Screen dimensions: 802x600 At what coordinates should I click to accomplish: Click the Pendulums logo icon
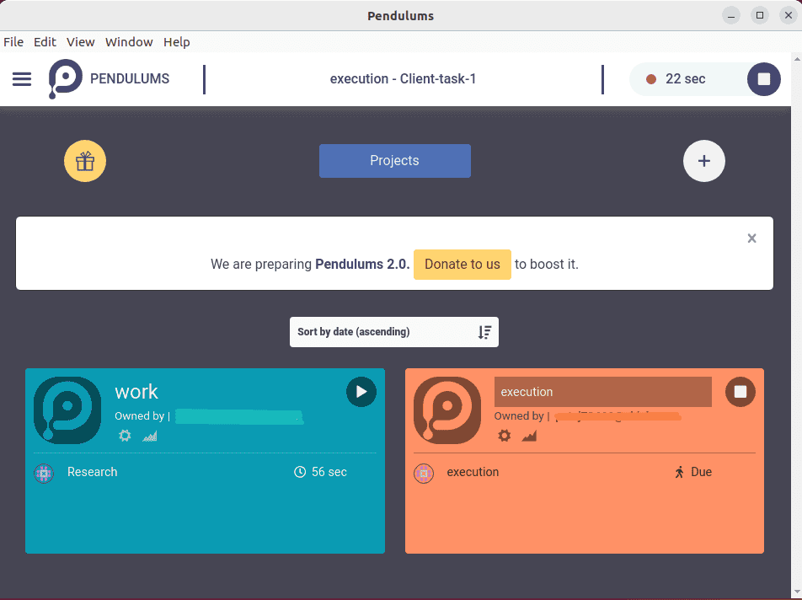65,78
